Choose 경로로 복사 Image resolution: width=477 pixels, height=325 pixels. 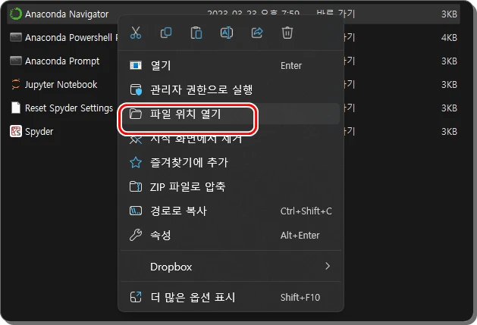[231, 211]
